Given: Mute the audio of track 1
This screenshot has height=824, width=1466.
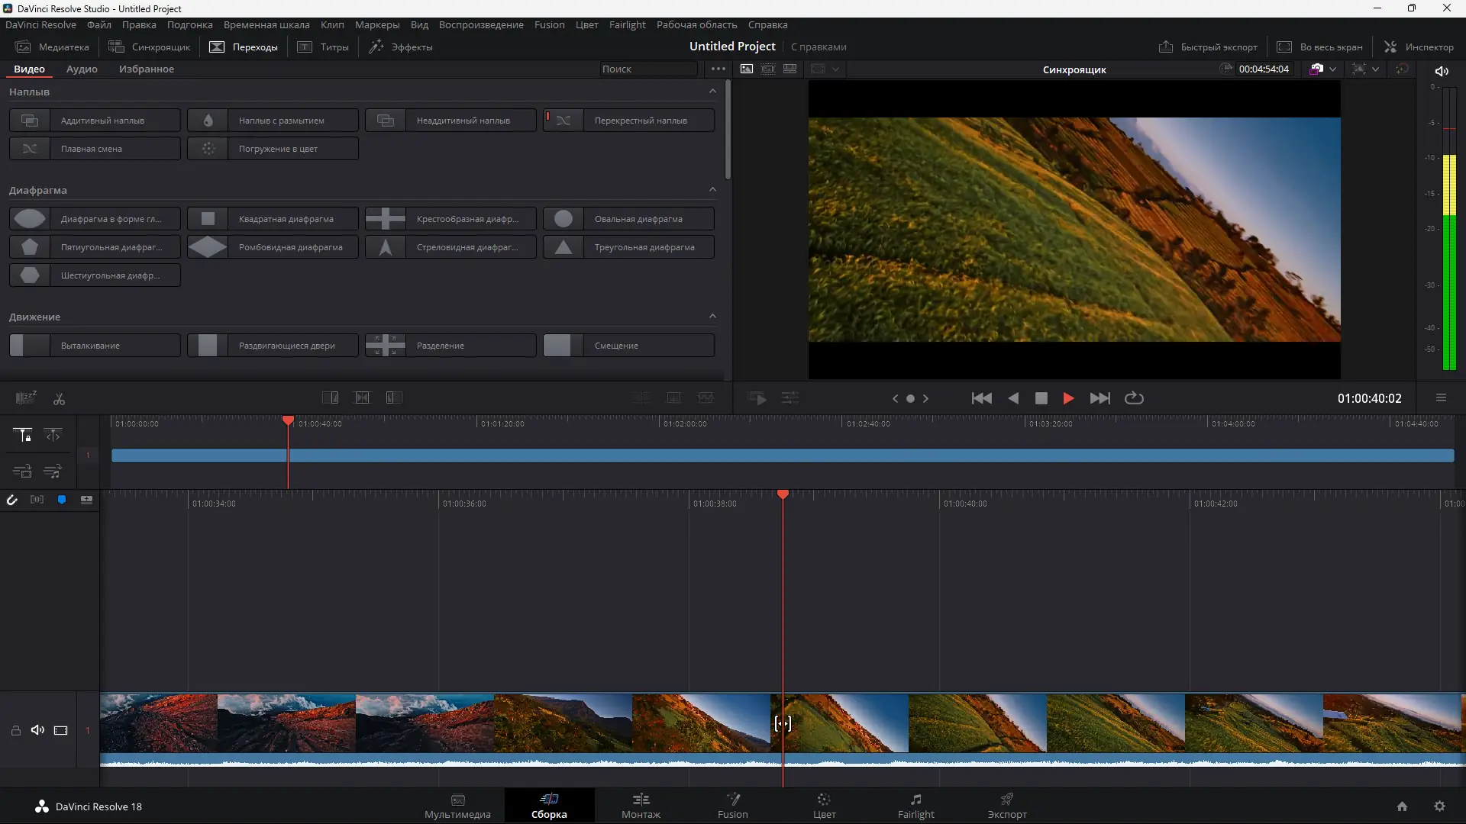Looking at the screenshot, I should coord(37,730).
